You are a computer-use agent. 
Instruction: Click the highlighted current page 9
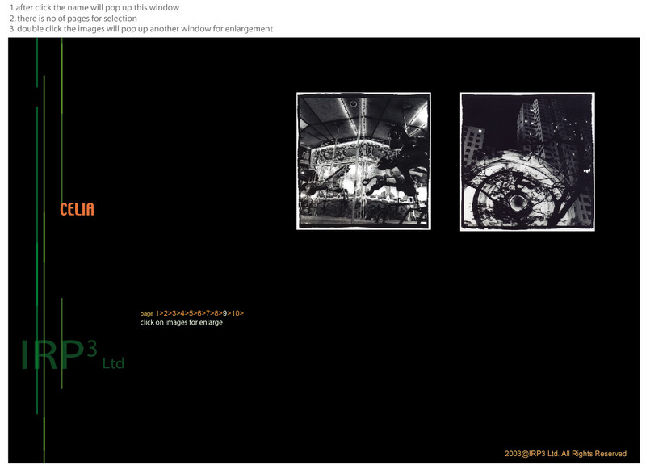pyautogui.click(x=225, y=313)
